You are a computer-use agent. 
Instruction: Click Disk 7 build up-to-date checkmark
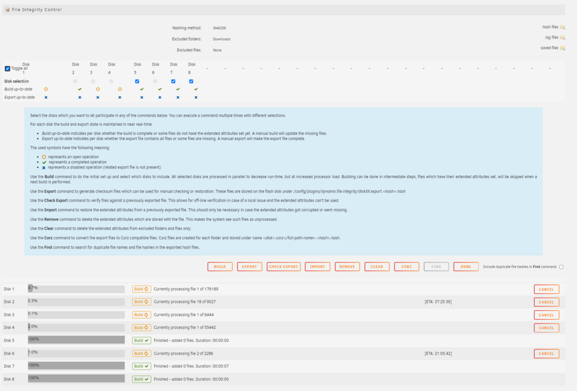(178, 89)
